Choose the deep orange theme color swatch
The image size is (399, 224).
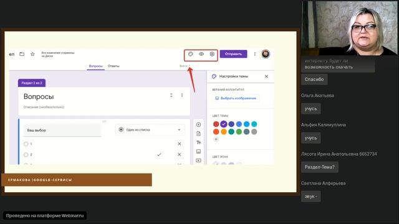[x=216, y=131]
